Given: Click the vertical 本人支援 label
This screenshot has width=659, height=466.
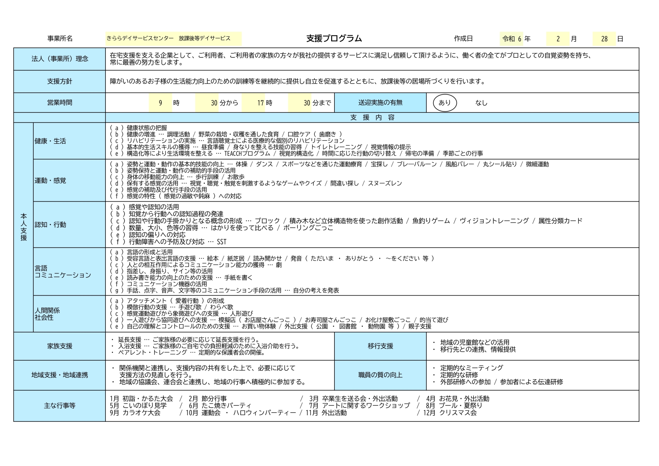Looking at the screenshot, I should click(23, 227).
